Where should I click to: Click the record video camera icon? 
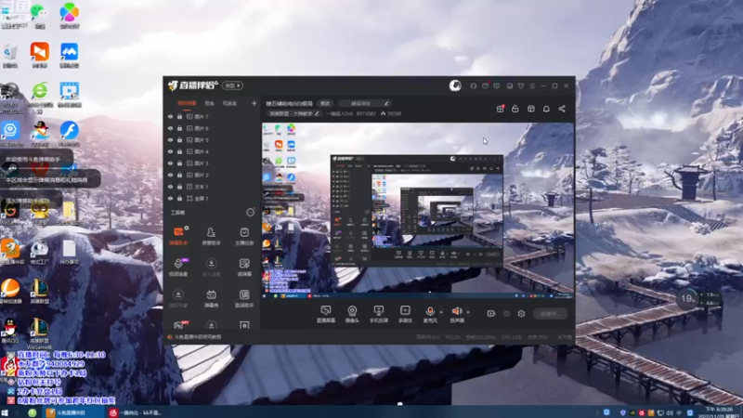(491, 313)
